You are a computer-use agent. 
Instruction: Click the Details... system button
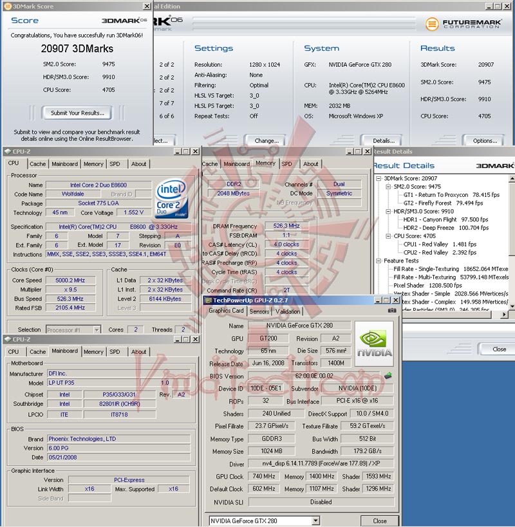(x=384, y=141)
